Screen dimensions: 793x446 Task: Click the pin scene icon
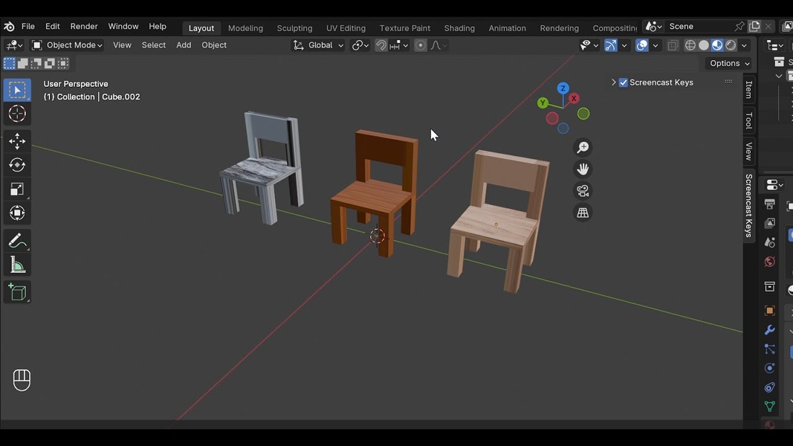tap(740, 27)
